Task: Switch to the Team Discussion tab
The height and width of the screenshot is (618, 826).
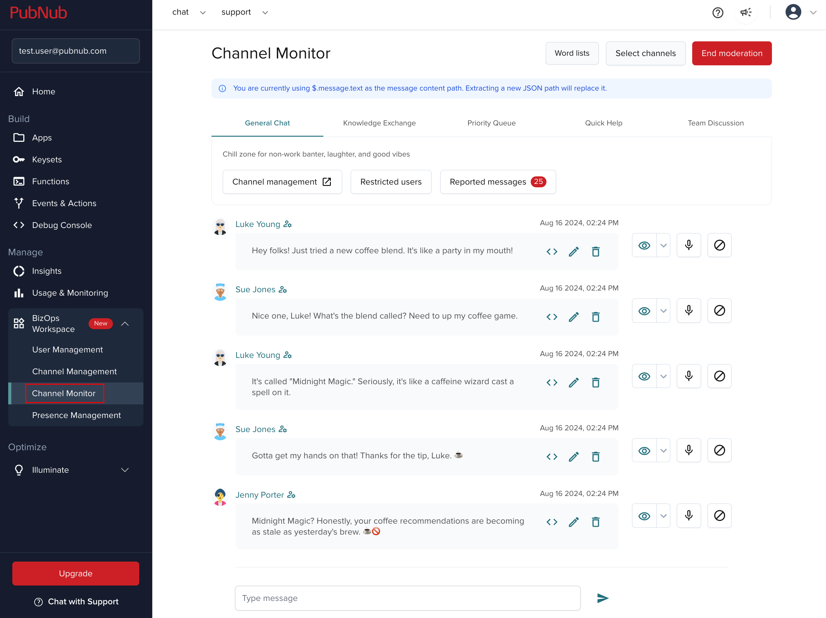Action: [x=715, y=123]
